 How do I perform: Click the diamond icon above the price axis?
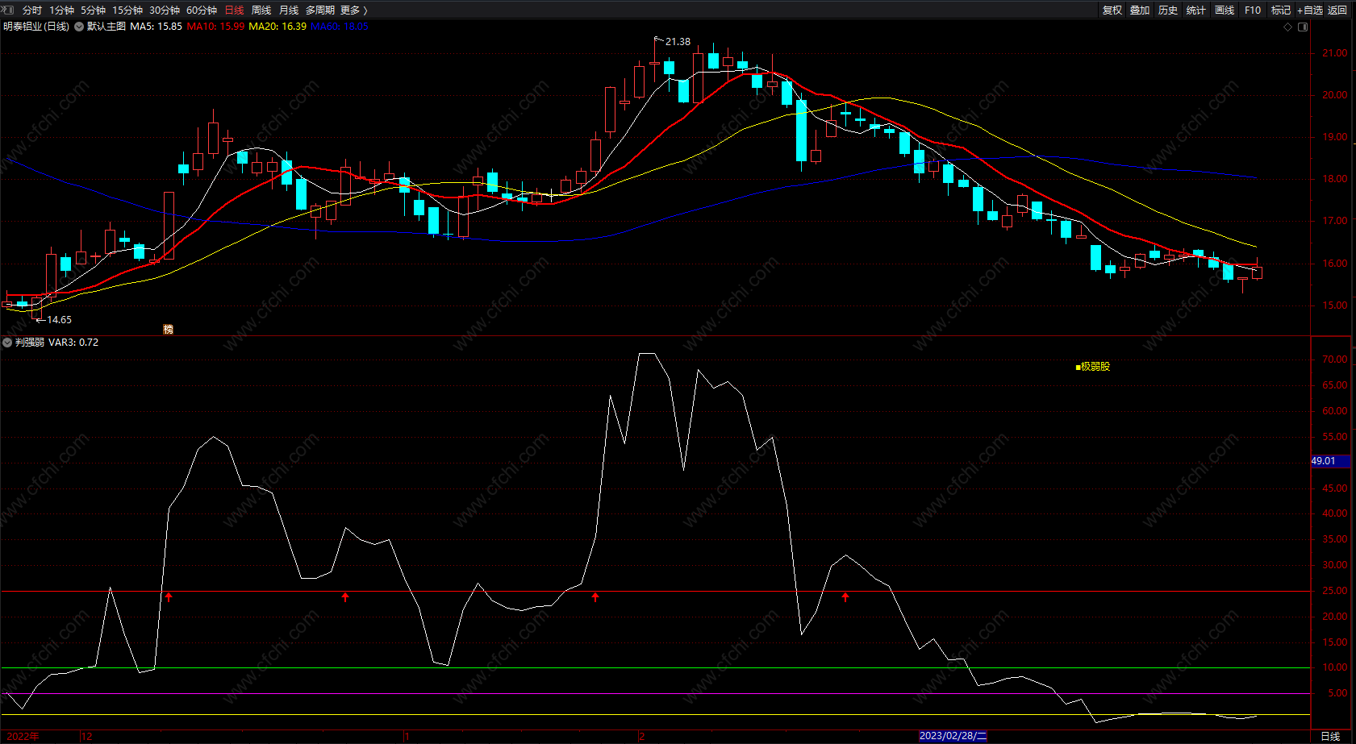(1287, 27)
